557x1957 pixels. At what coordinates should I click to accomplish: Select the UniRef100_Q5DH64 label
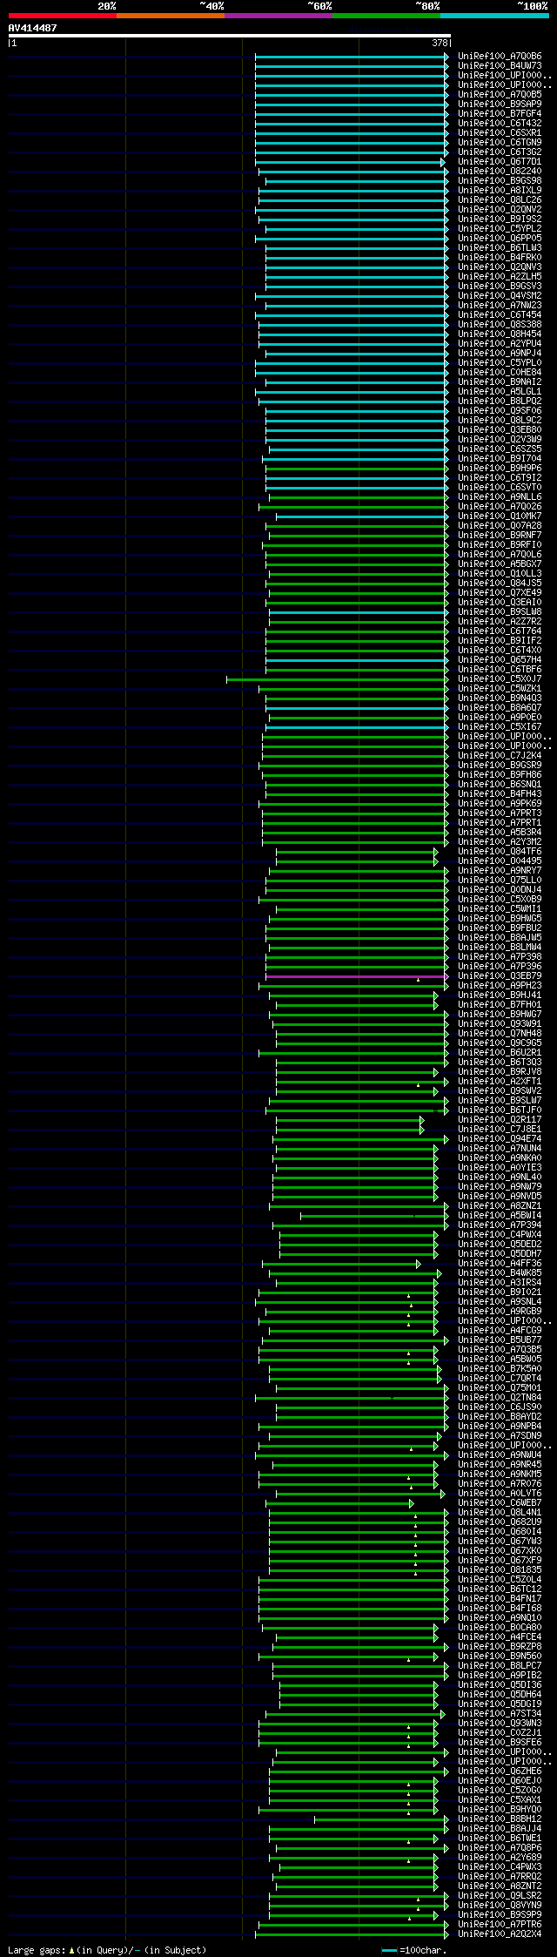(x=500, y=1695)
